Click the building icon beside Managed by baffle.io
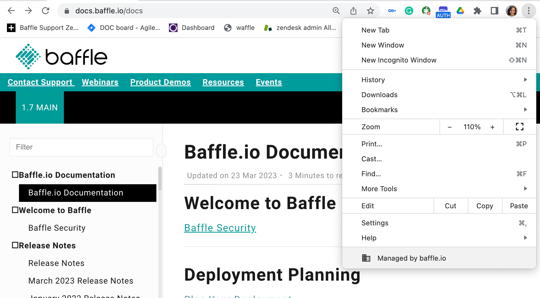 pyautogui.click(x=366, y=258)
